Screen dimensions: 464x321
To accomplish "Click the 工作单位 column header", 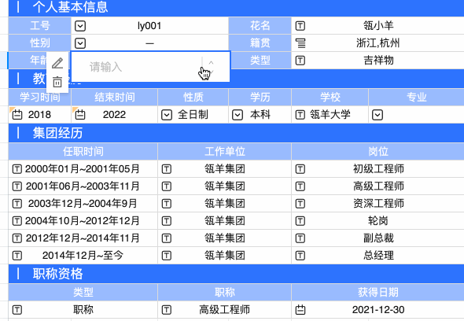I will pyautogui.click(x=225, y=152).
